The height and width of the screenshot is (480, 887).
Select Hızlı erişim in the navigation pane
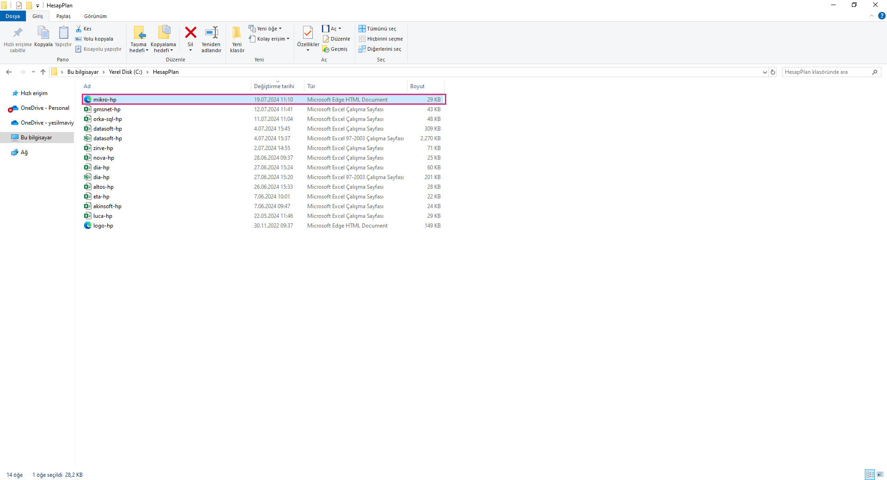34,93
